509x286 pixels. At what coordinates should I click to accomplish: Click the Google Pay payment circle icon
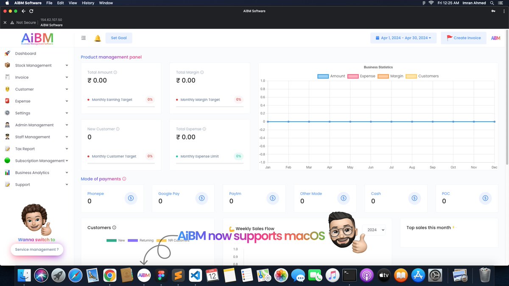coord(201,198)
